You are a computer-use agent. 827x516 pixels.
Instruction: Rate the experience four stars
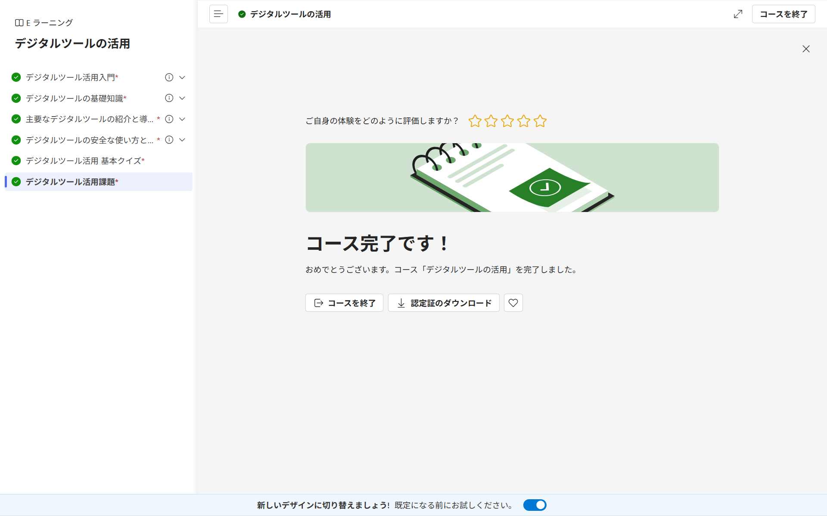(x=524, y=121)
